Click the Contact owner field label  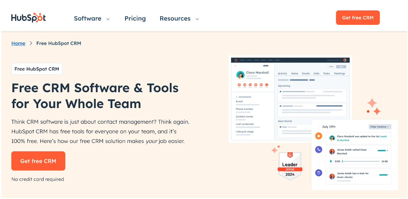[x=244, y=117]
